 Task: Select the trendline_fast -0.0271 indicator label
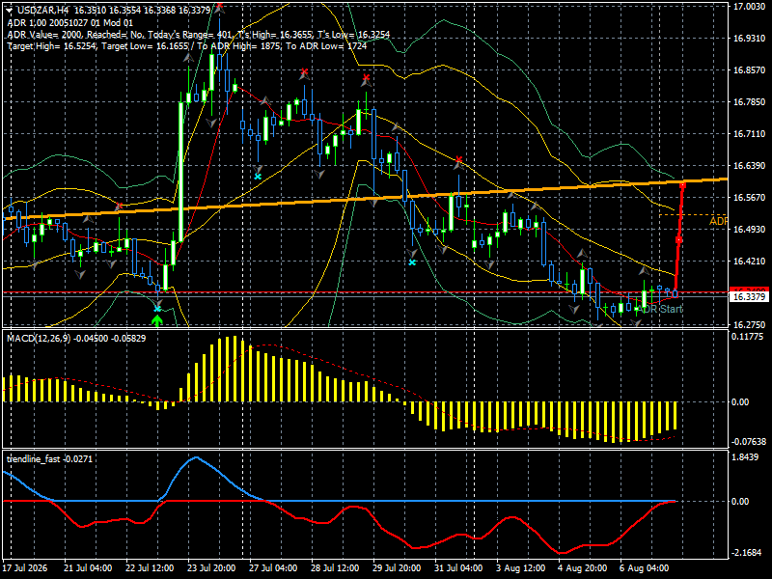[49, 459]
